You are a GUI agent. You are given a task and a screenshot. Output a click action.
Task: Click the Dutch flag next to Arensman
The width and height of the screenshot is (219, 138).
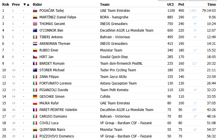(35, 44)
